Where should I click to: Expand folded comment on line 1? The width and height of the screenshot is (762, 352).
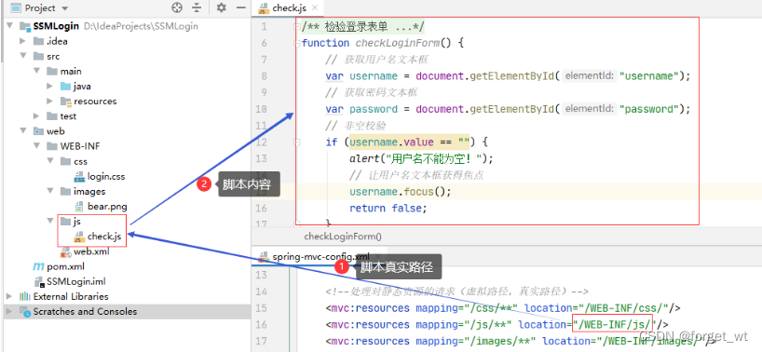(x=297, y=26)
